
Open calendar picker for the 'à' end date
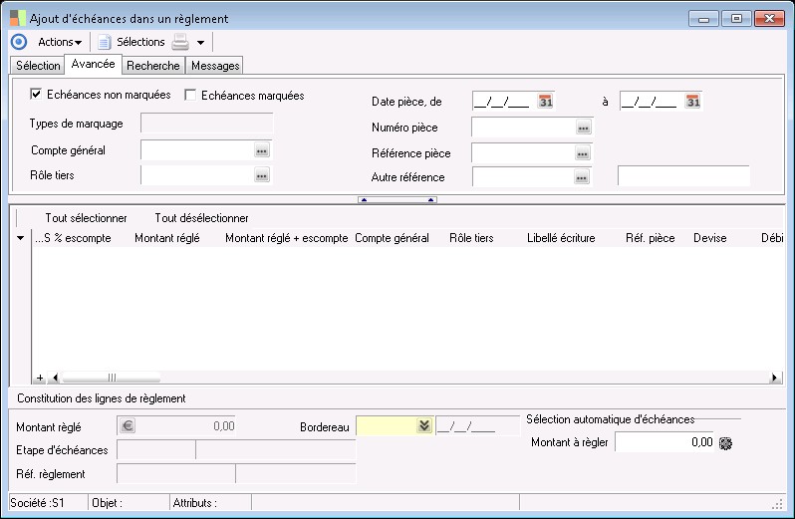[693, 101]
